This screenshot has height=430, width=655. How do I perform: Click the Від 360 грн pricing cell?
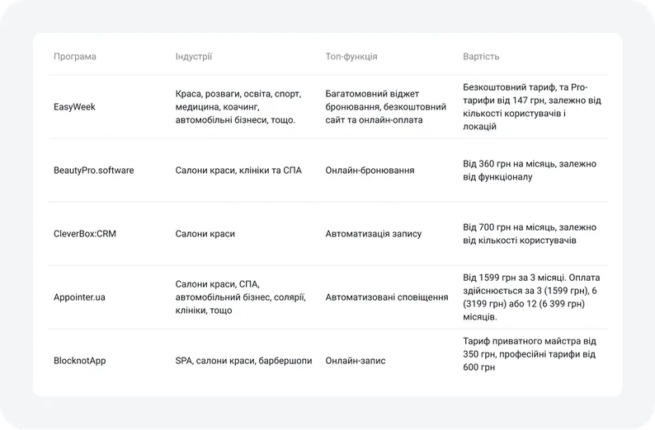530,171
